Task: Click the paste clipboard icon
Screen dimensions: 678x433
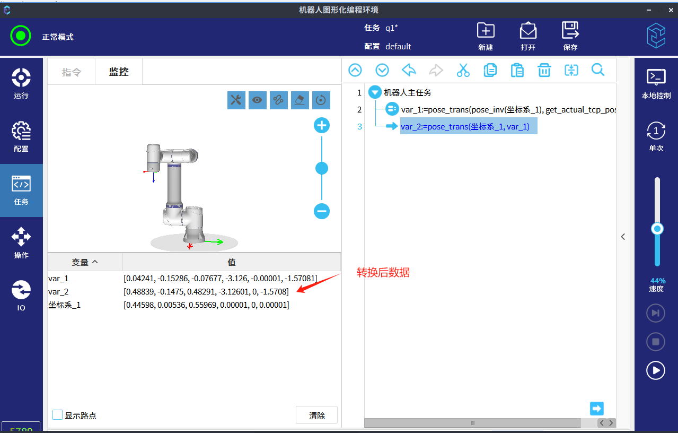Action: (517, 70)
